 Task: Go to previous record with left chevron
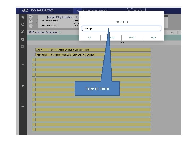coord(37,22)
